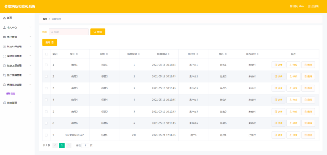327x155 pixels.
Task: Sort by 捐赠时间 column arrows
Action: [x=169, y=54]
